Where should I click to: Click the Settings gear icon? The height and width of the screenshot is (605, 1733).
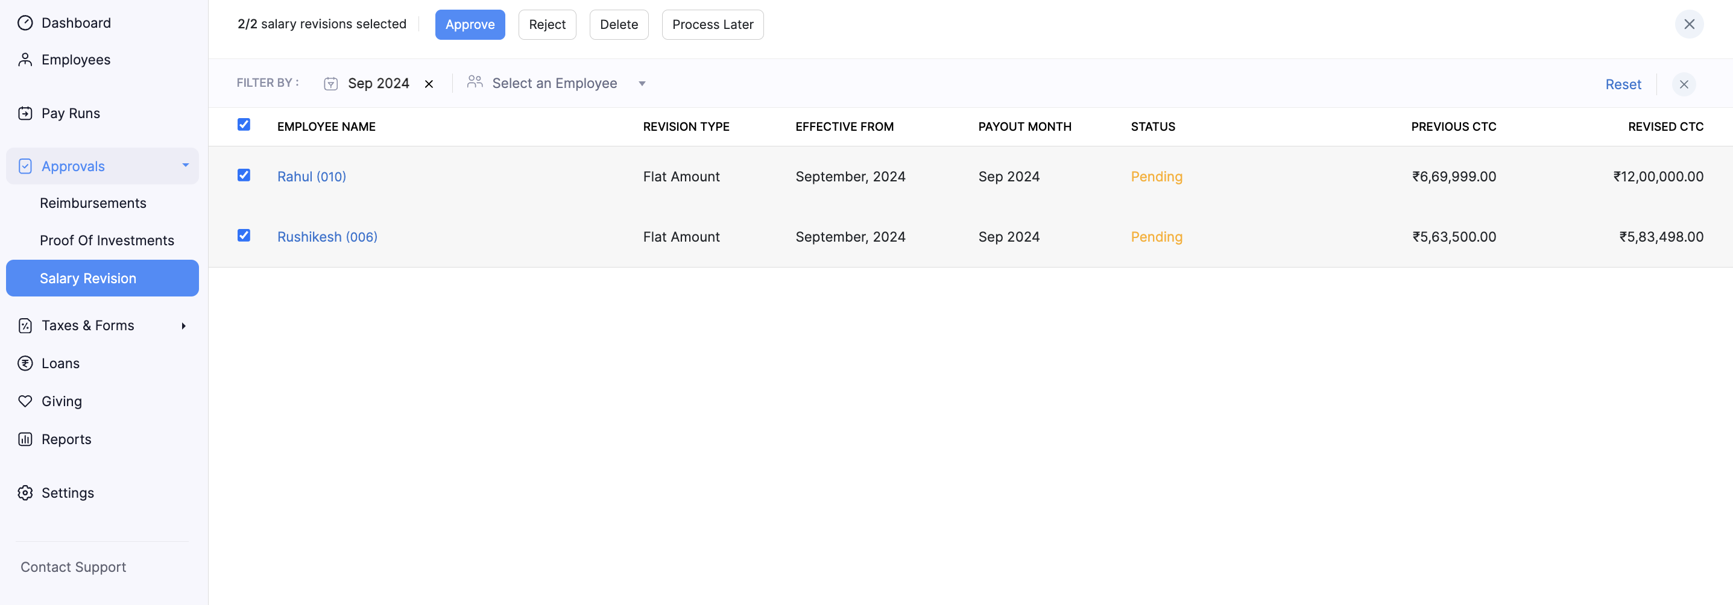tap(25, 493)
